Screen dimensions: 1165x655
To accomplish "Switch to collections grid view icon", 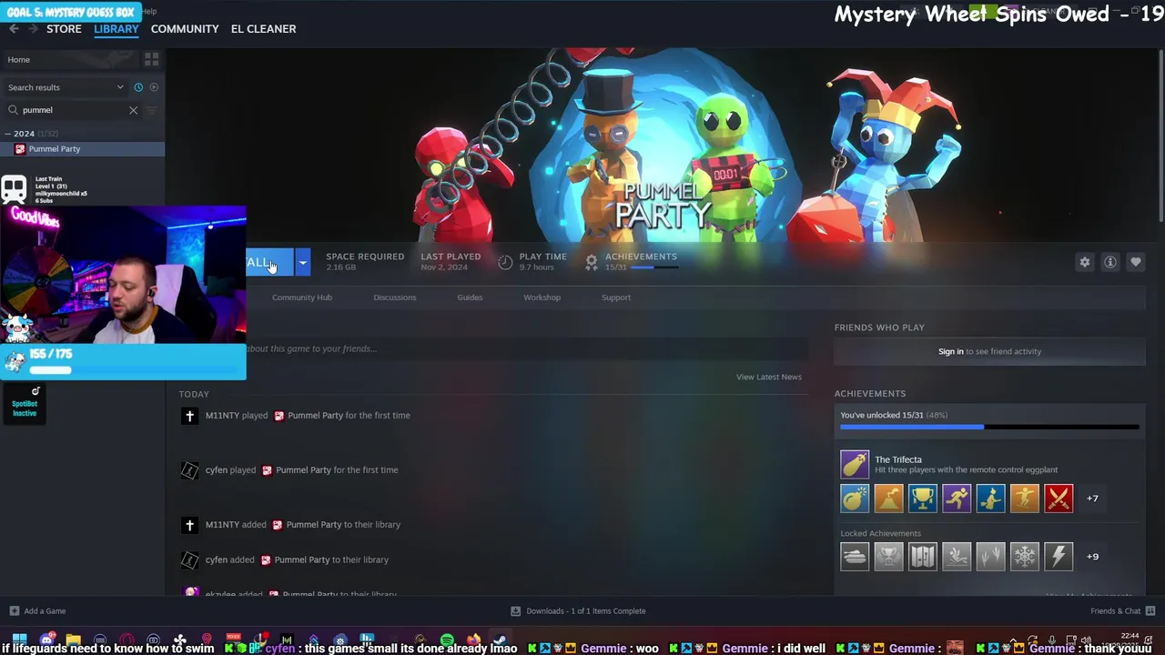I will click(152, 59).
